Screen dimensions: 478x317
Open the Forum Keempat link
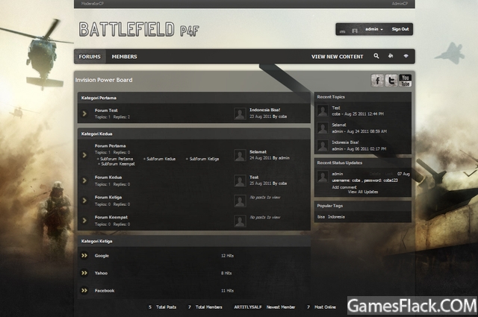coord(111,217)
